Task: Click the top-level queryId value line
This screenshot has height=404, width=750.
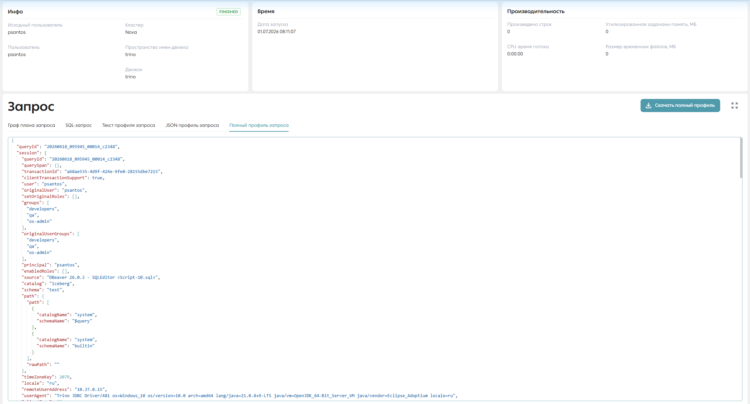Action: click(68, 147)
